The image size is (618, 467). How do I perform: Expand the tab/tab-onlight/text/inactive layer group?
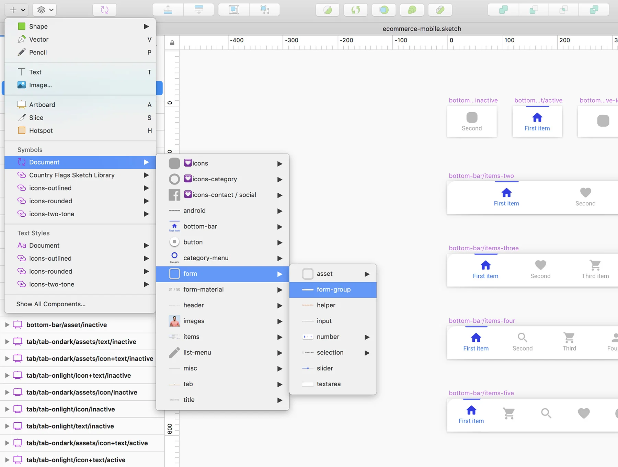(7, 426)
